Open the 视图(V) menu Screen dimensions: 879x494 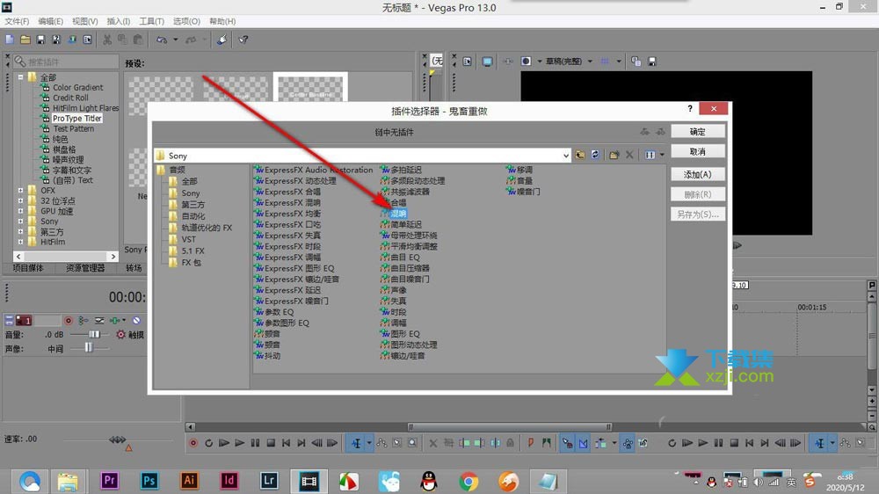click(84, 21)
